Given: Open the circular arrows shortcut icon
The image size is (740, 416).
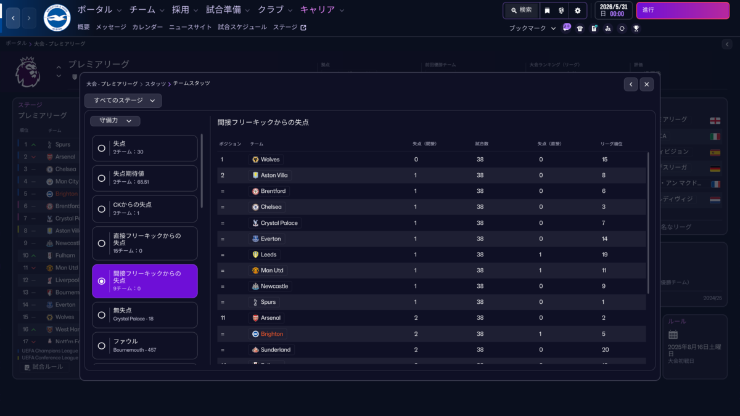Looking at the screenshot, I should point(622,28).
